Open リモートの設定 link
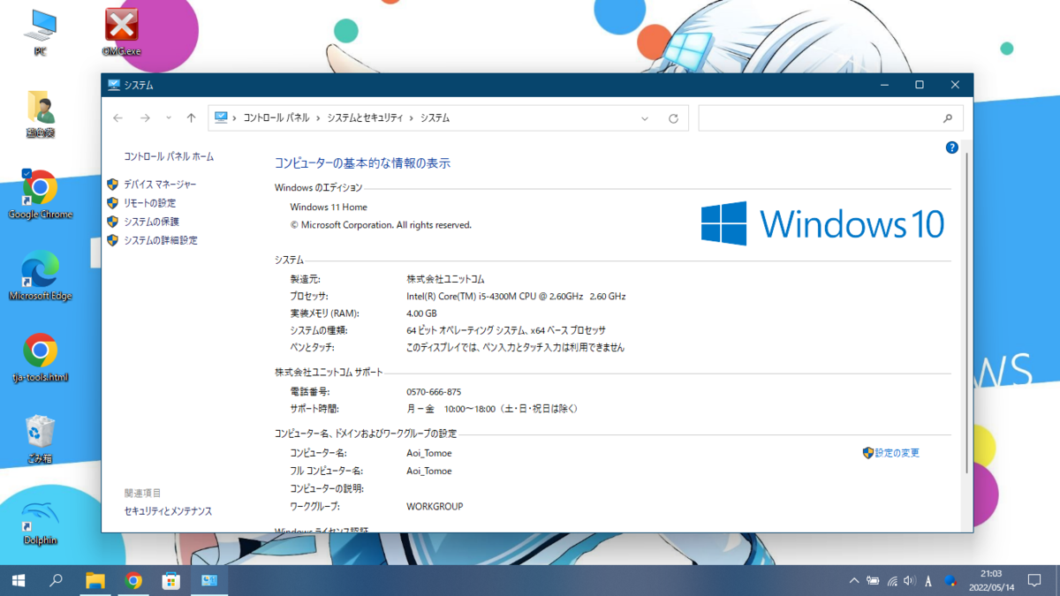This screenshot has height=596, width=1060. click(149, 203)
